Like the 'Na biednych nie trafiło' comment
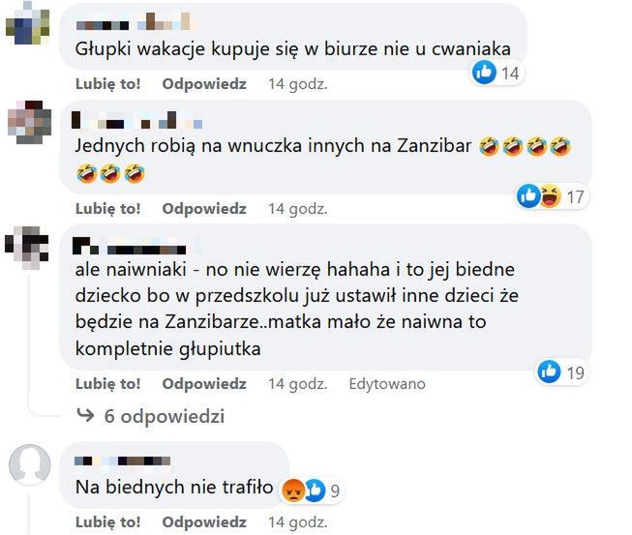Image resolution: width=632 pixels, height=535 pixels. click(108, 522)
